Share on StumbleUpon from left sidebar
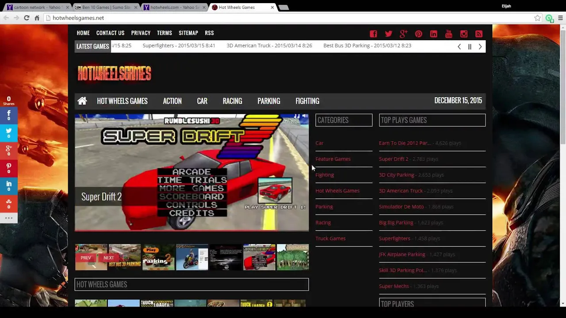Image resolution: width=566 pixels, height=318 pixels. point(8,203)
